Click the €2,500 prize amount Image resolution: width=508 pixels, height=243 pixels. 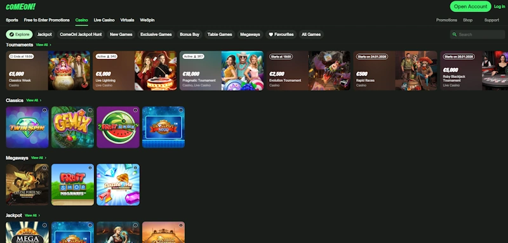[x=277, y=74]
